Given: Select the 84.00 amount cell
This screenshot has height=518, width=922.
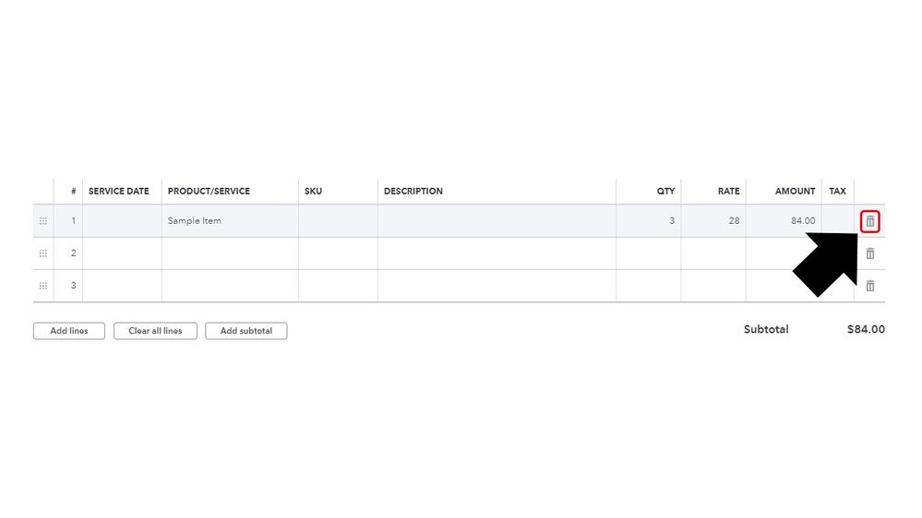Looking at the screenshot, I should click(784, 221).
